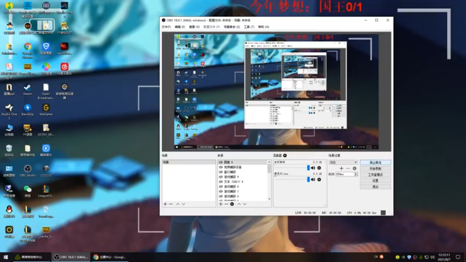
Task: Switch to the Google Chrome taskbar button
Action: [110, 257]
